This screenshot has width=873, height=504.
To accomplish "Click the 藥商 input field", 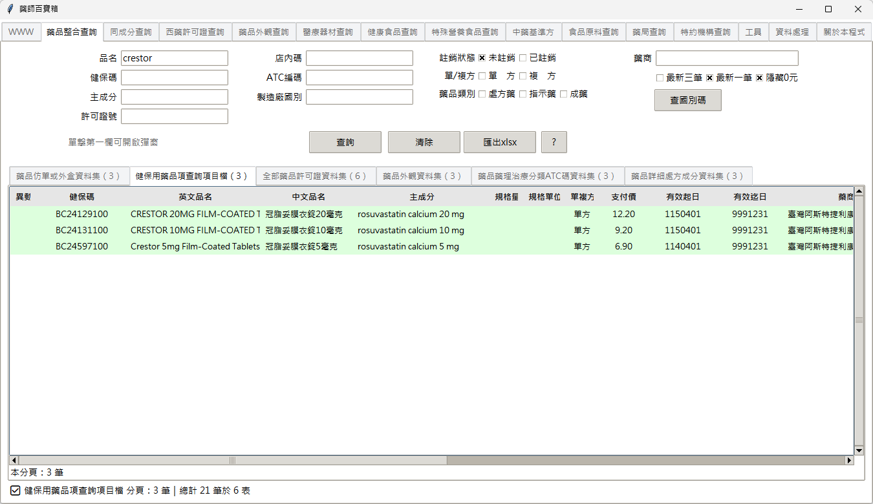I will tap(727, 58).
